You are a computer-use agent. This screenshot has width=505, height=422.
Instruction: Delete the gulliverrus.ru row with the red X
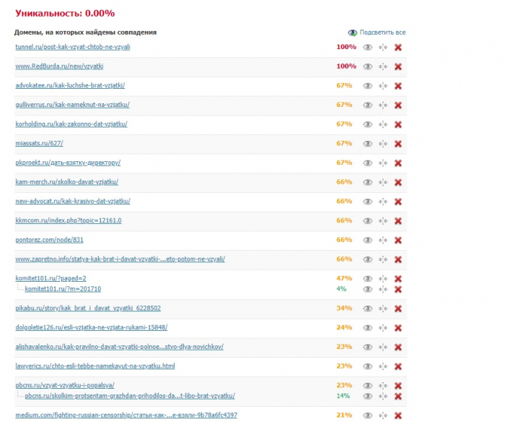tap(398, 105)
